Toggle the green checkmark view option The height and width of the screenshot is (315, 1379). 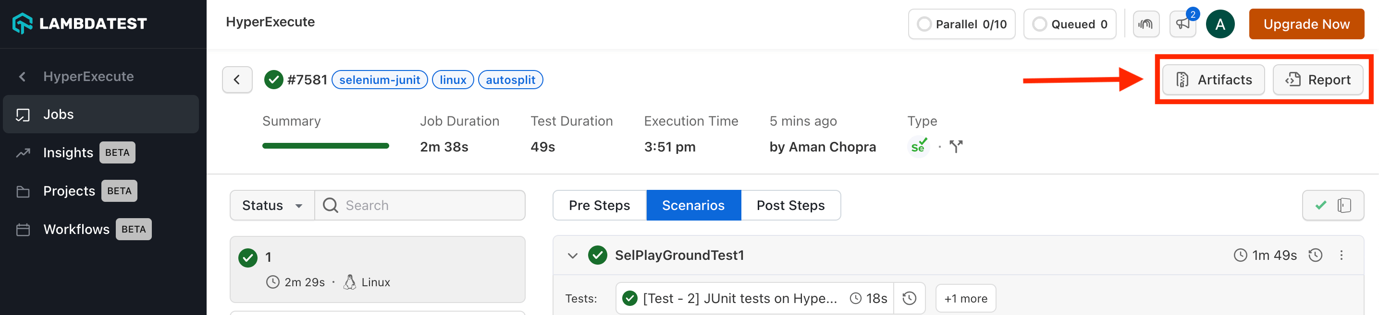pos(1321,205)
